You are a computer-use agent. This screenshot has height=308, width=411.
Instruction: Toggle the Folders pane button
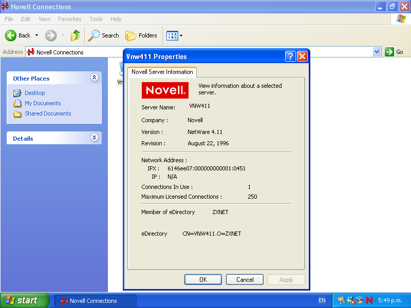click(x=141, y=35)
